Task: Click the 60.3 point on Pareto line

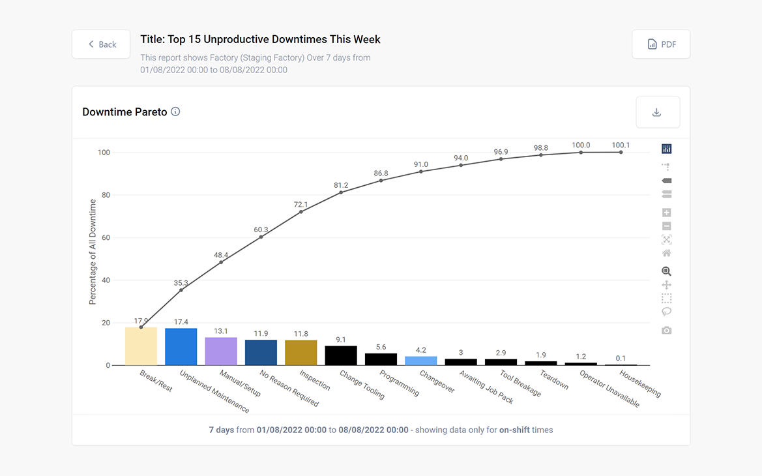Action: click(x=261, y=237)
